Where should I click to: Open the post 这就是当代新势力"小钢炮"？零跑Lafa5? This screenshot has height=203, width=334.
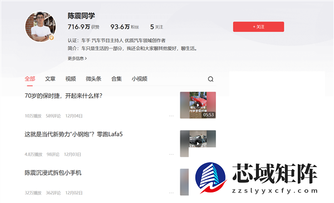point(73,134)
